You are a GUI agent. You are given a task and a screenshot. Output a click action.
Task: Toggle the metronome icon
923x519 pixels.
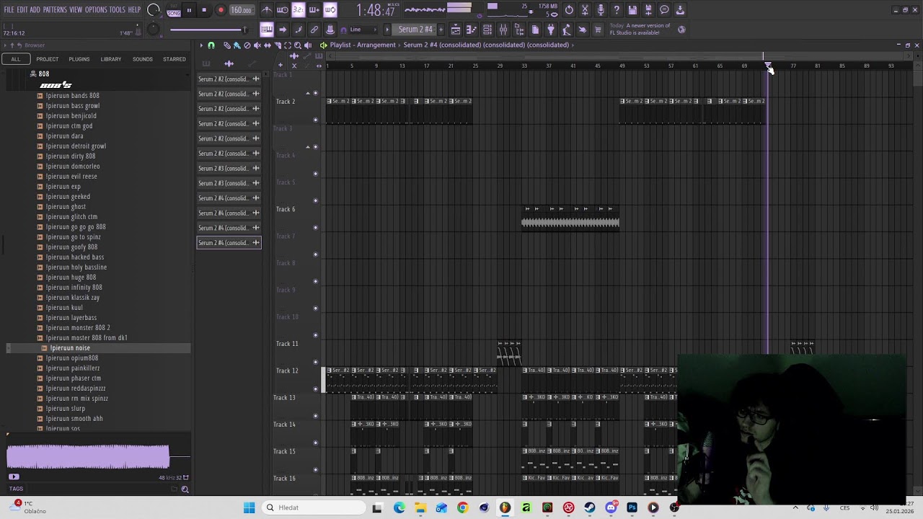tap(267, 10)
